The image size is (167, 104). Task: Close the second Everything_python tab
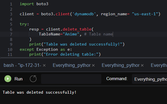(142, 65)
